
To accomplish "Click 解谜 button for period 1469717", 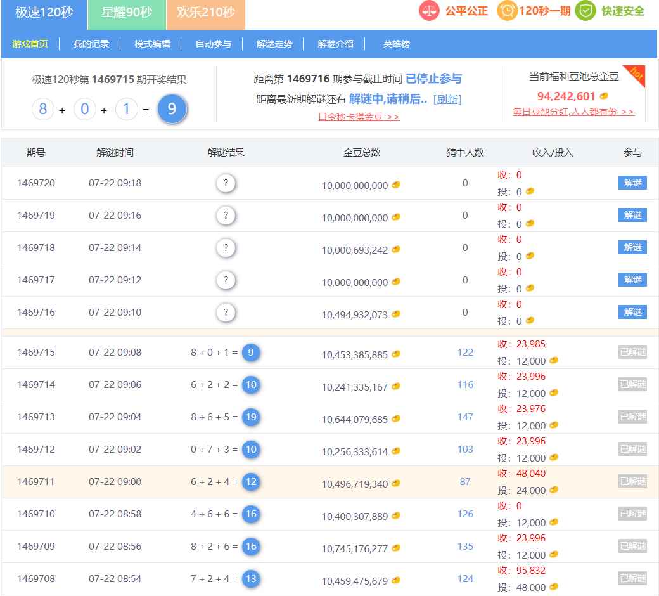I will 632,280.
